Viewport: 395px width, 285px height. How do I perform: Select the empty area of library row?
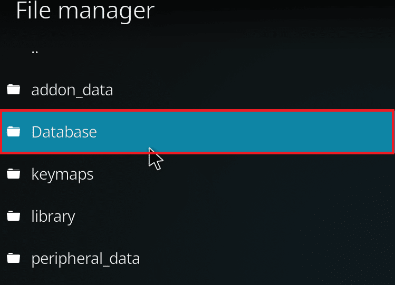[234, 217]
